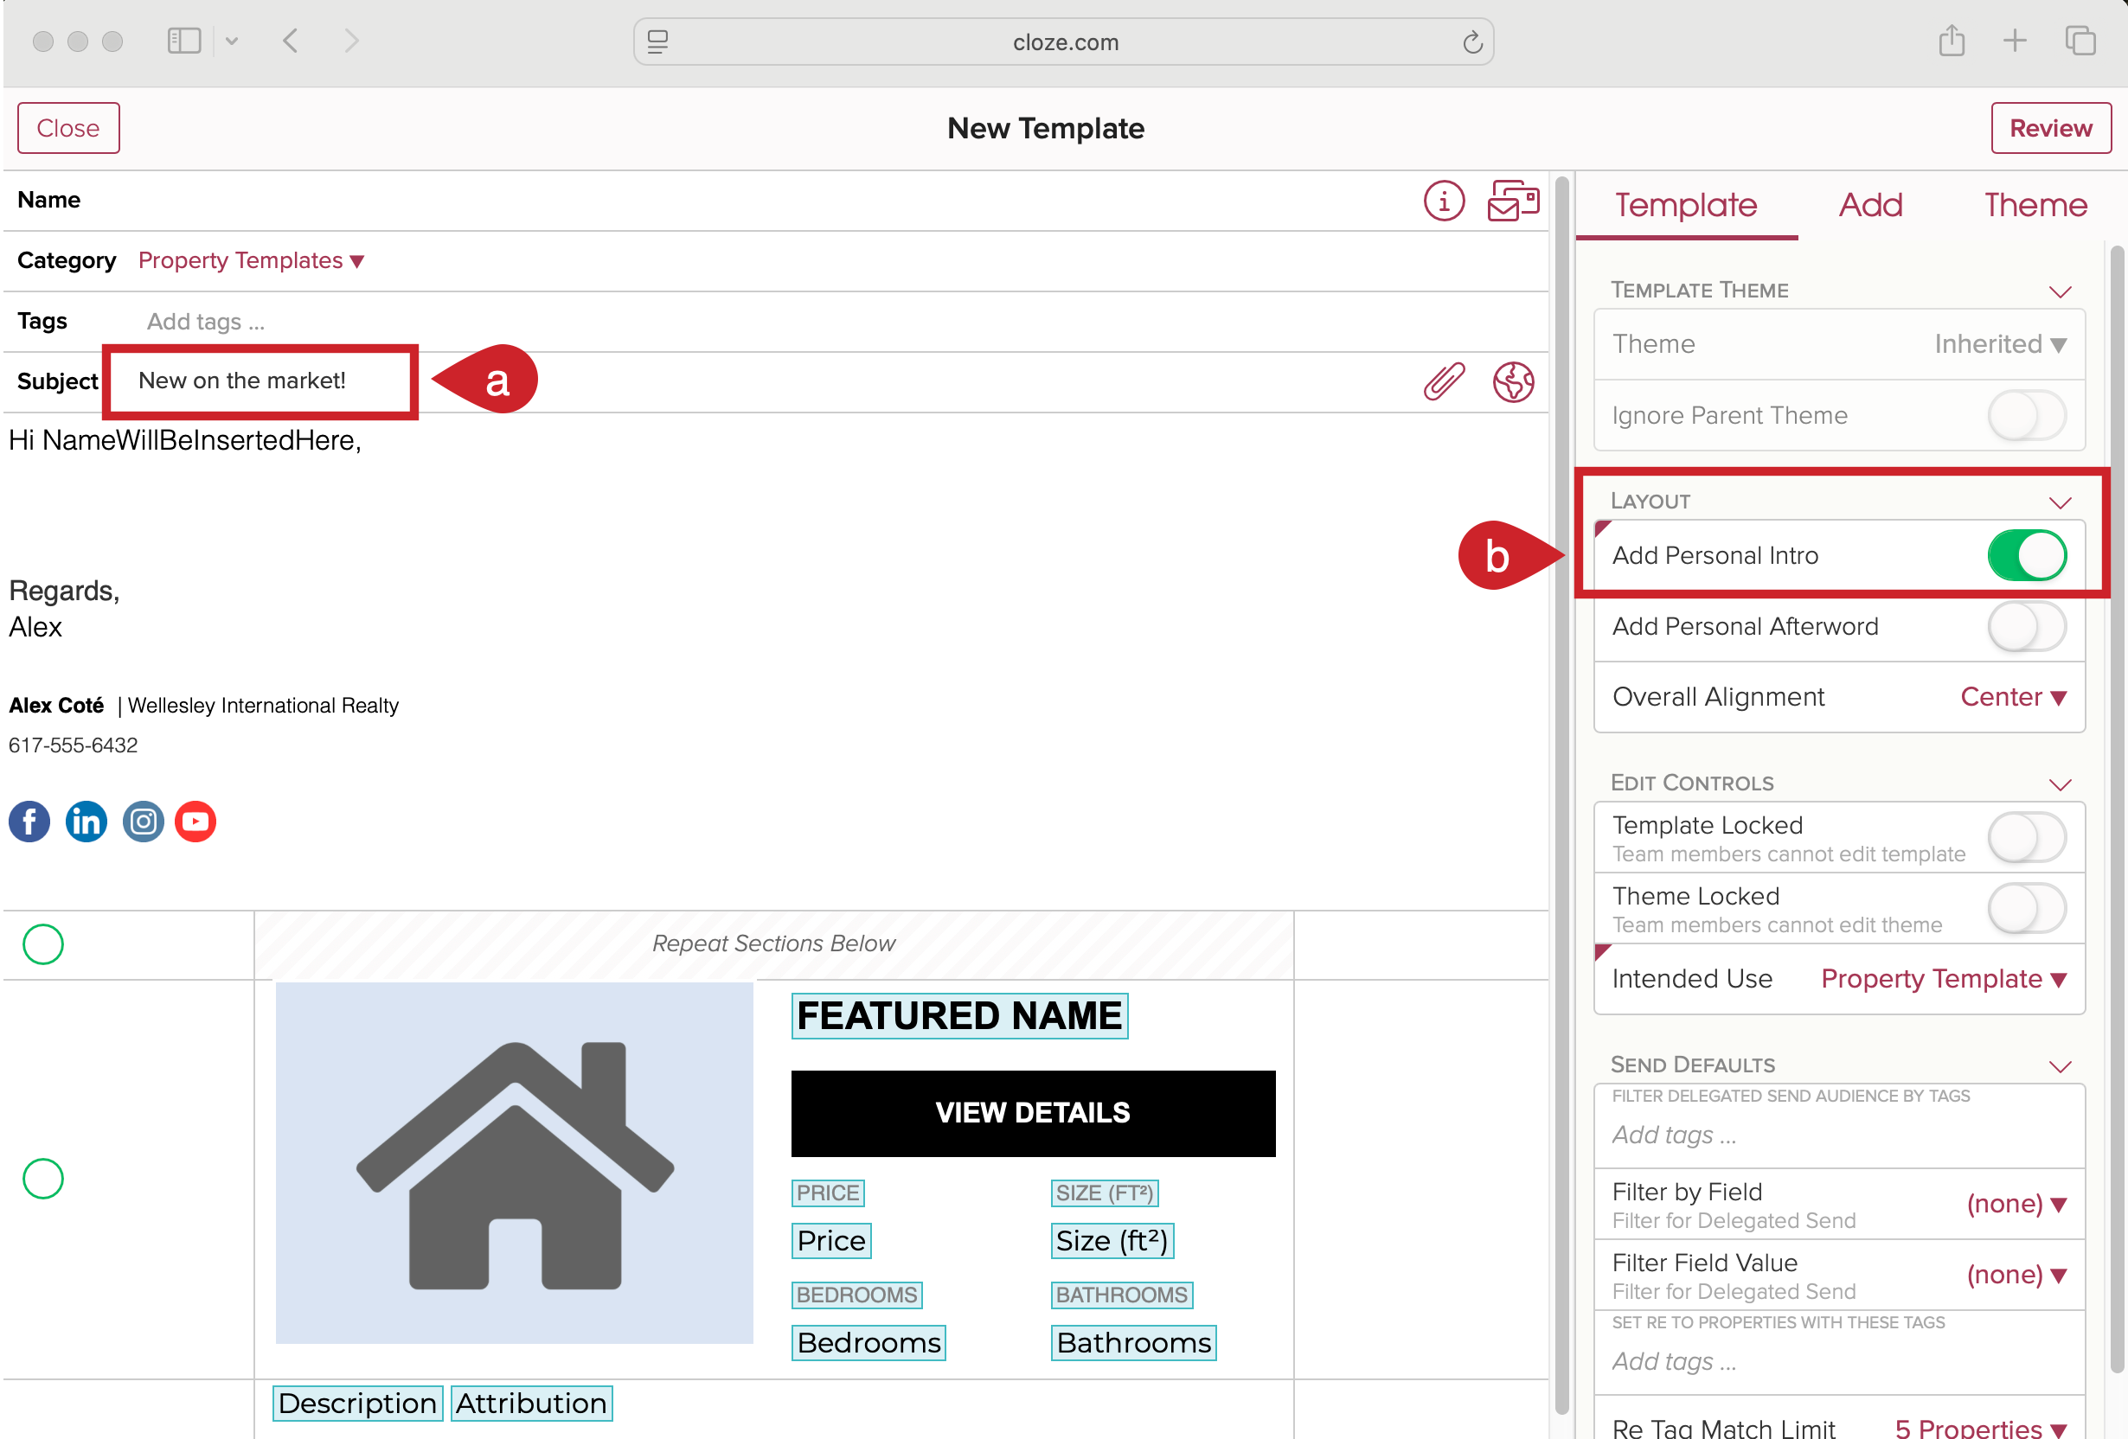2128x1439 pixels.
Task: Open a new Safari tab
Action: (x=2015, y=41)
